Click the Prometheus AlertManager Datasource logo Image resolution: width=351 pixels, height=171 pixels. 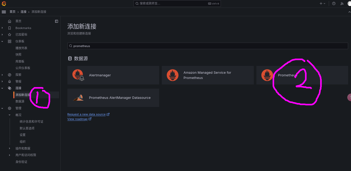click(x=78, y=98)
